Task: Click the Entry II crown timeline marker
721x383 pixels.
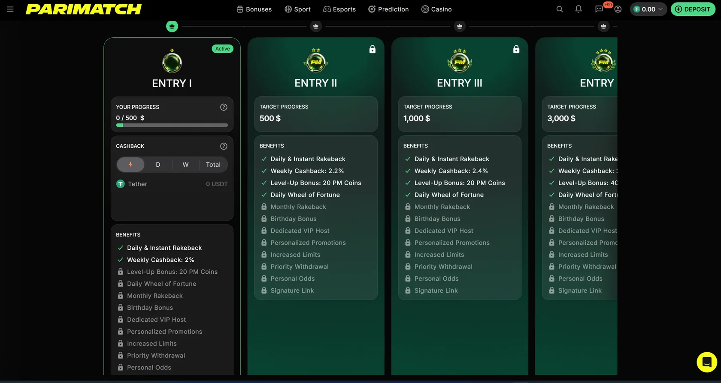Action: click(x=316, y=26)
